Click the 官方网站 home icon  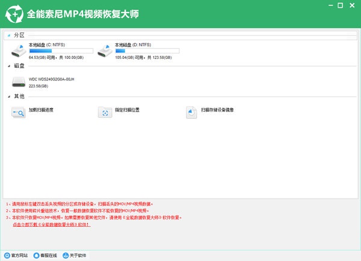7,255
